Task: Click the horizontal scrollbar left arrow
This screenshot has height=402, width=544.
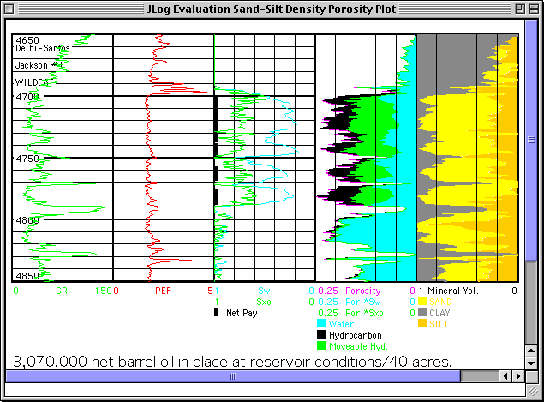Action: coord(505,376)
